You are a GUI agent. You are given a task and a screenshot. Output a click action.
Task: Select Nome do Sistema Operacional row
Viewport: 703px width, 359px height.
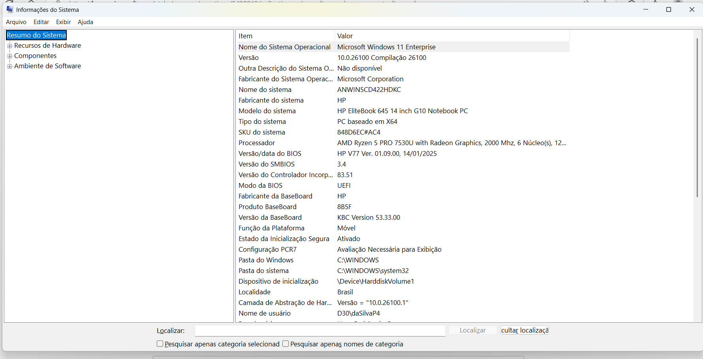click(x=403, y=47)
